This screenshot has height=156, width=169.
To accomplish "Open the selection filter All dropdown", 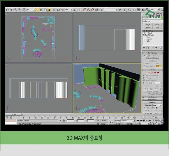I will coord(31,10).
